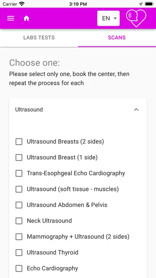Tap the location arrow status icon
The height and width of the screenshot is (278, 156).
pos(141,4)
